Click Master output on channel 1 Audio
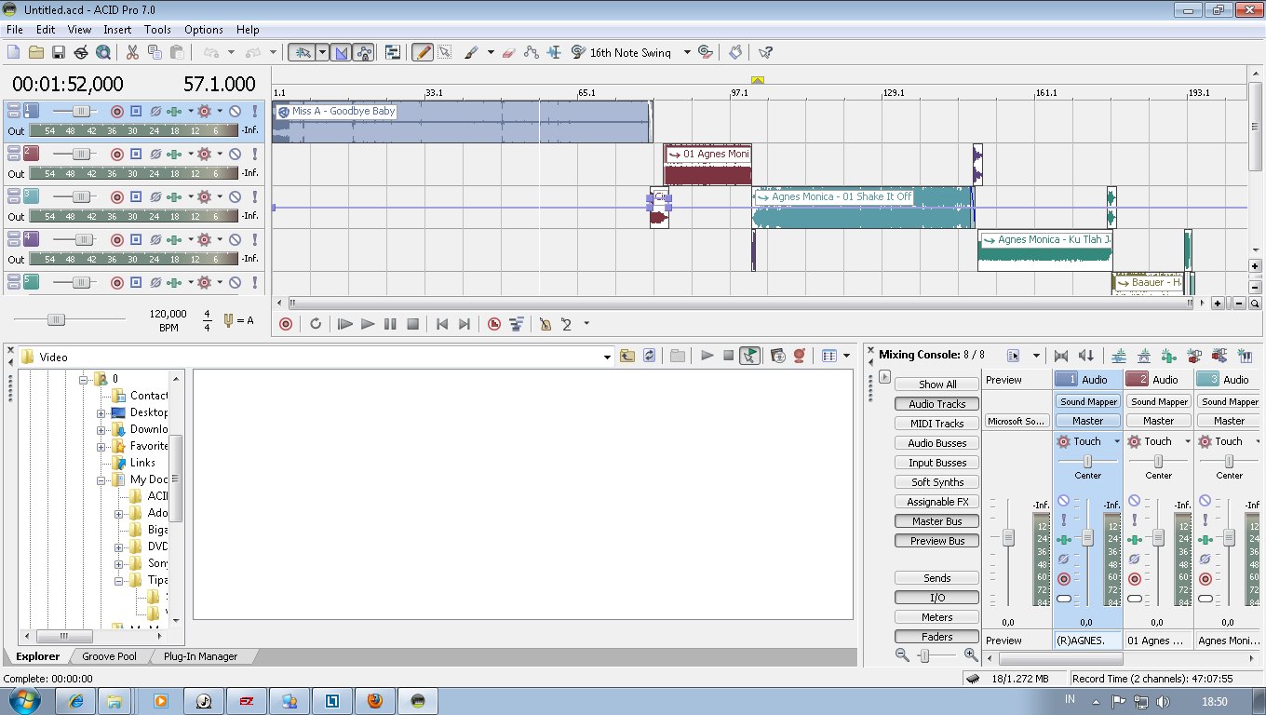The image size is (1266, 715). click(1087, 421)
